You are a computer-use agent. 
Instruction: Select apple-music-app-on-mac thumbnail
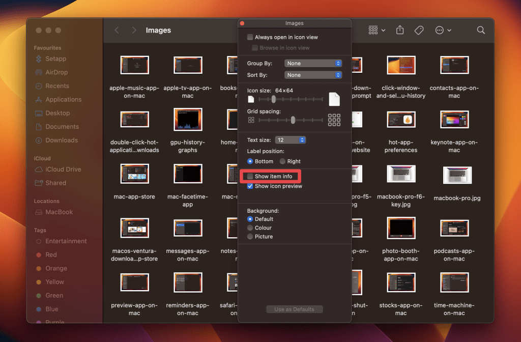pos(134,65)
